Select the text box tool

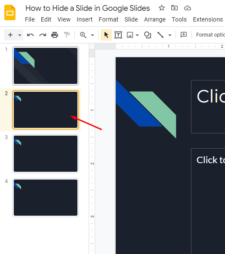point(118,35)
